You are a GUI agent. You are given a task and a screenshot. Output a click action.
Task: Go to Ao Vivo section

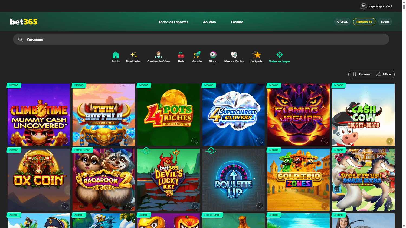coord(209,22)
